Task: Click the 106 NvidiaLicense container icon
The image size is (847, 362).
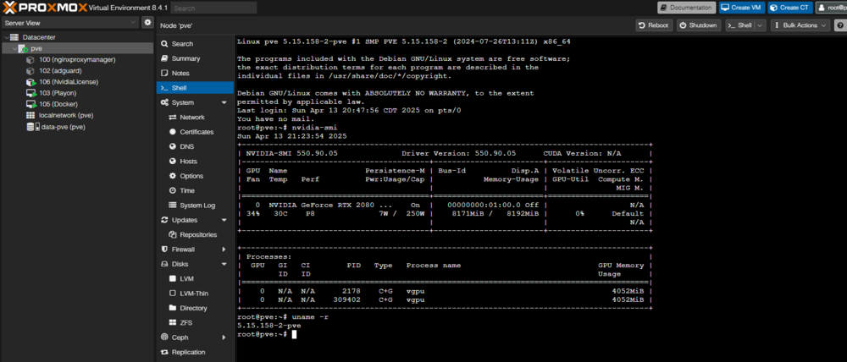Action: (30, 82)
